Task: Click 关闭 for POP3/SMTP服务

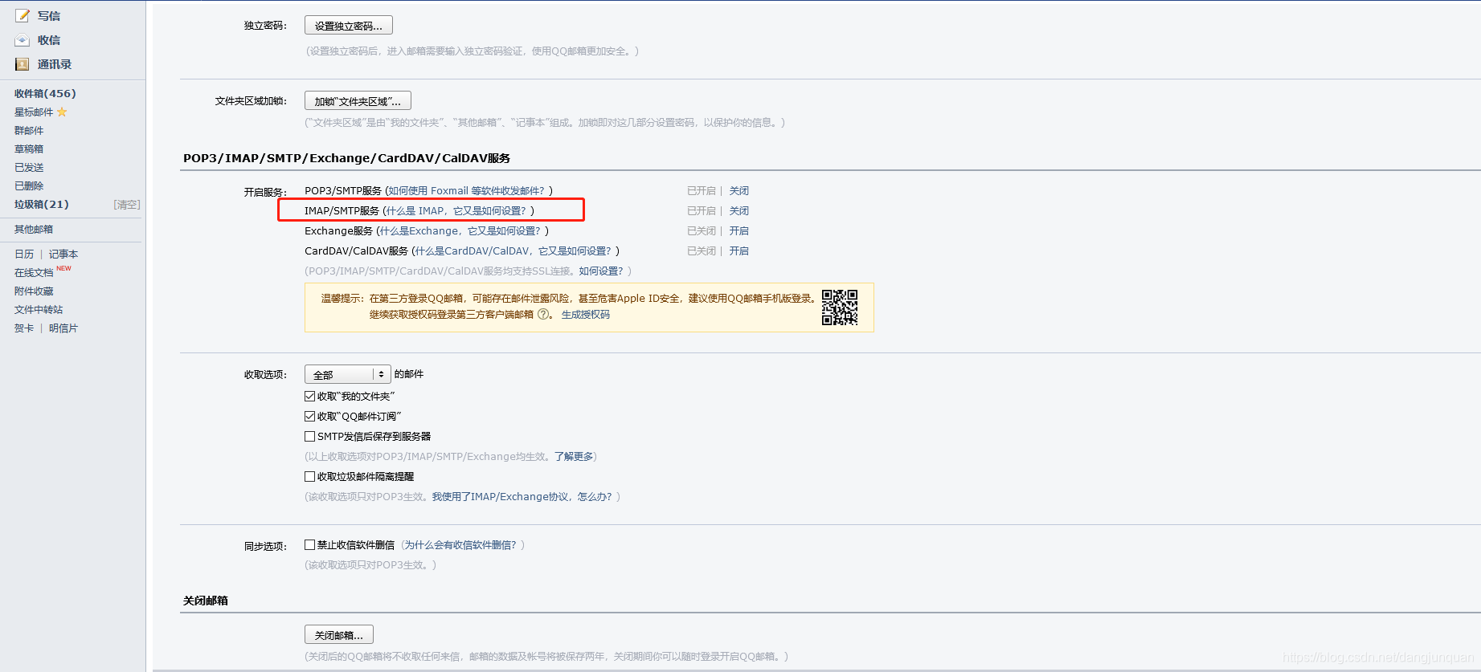Action: pyautogui.click(x=739, y=191)
